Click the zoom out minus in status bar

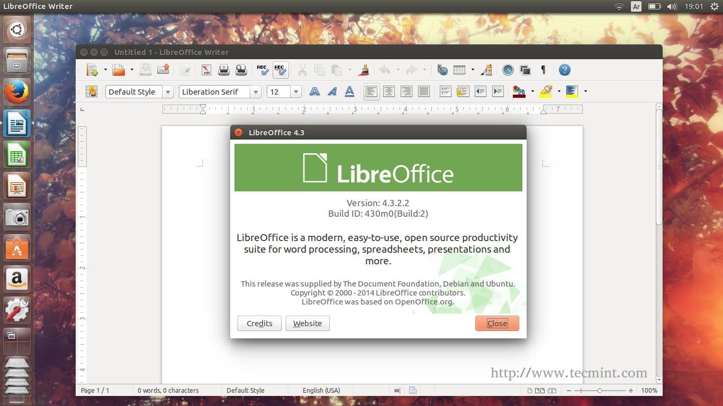click(x=569, y=391)
